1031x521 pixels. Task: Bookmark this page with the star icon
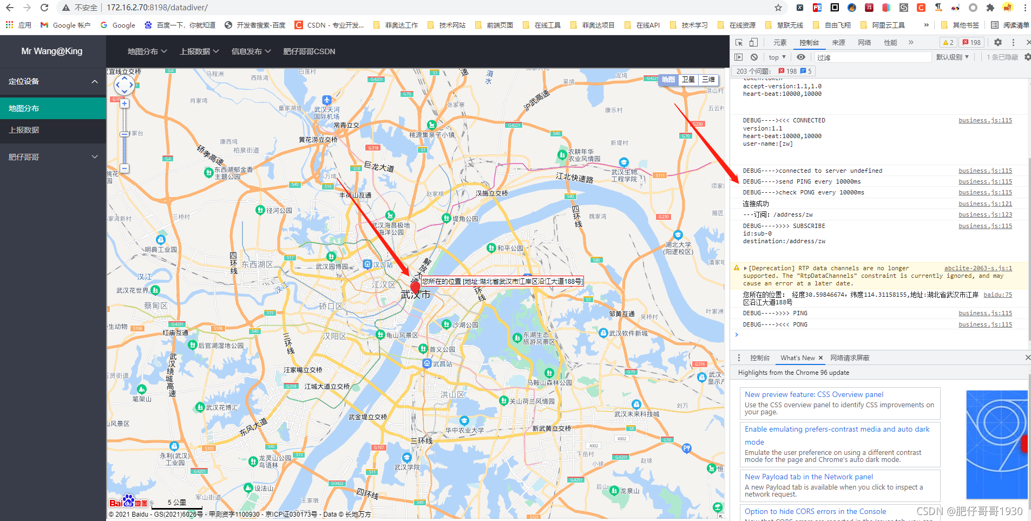click(778, 8)
